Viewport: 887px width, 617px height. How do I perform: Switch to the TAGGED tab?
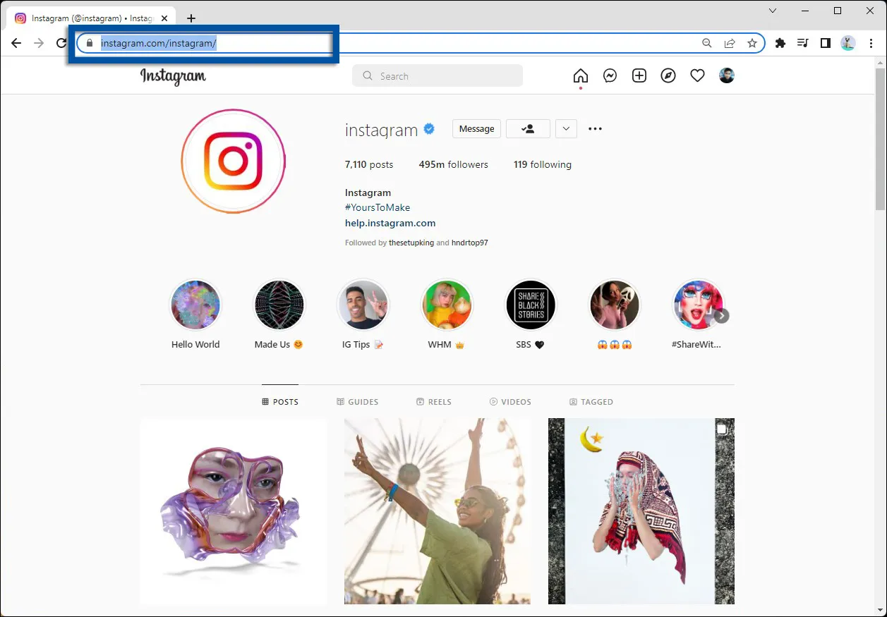[x=591, y=401]
